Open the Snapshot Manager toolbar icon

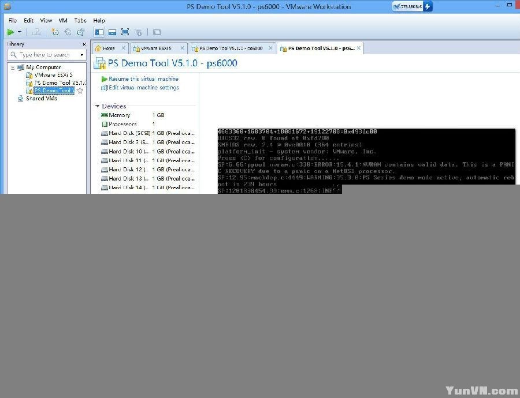(x=80, y=32)
